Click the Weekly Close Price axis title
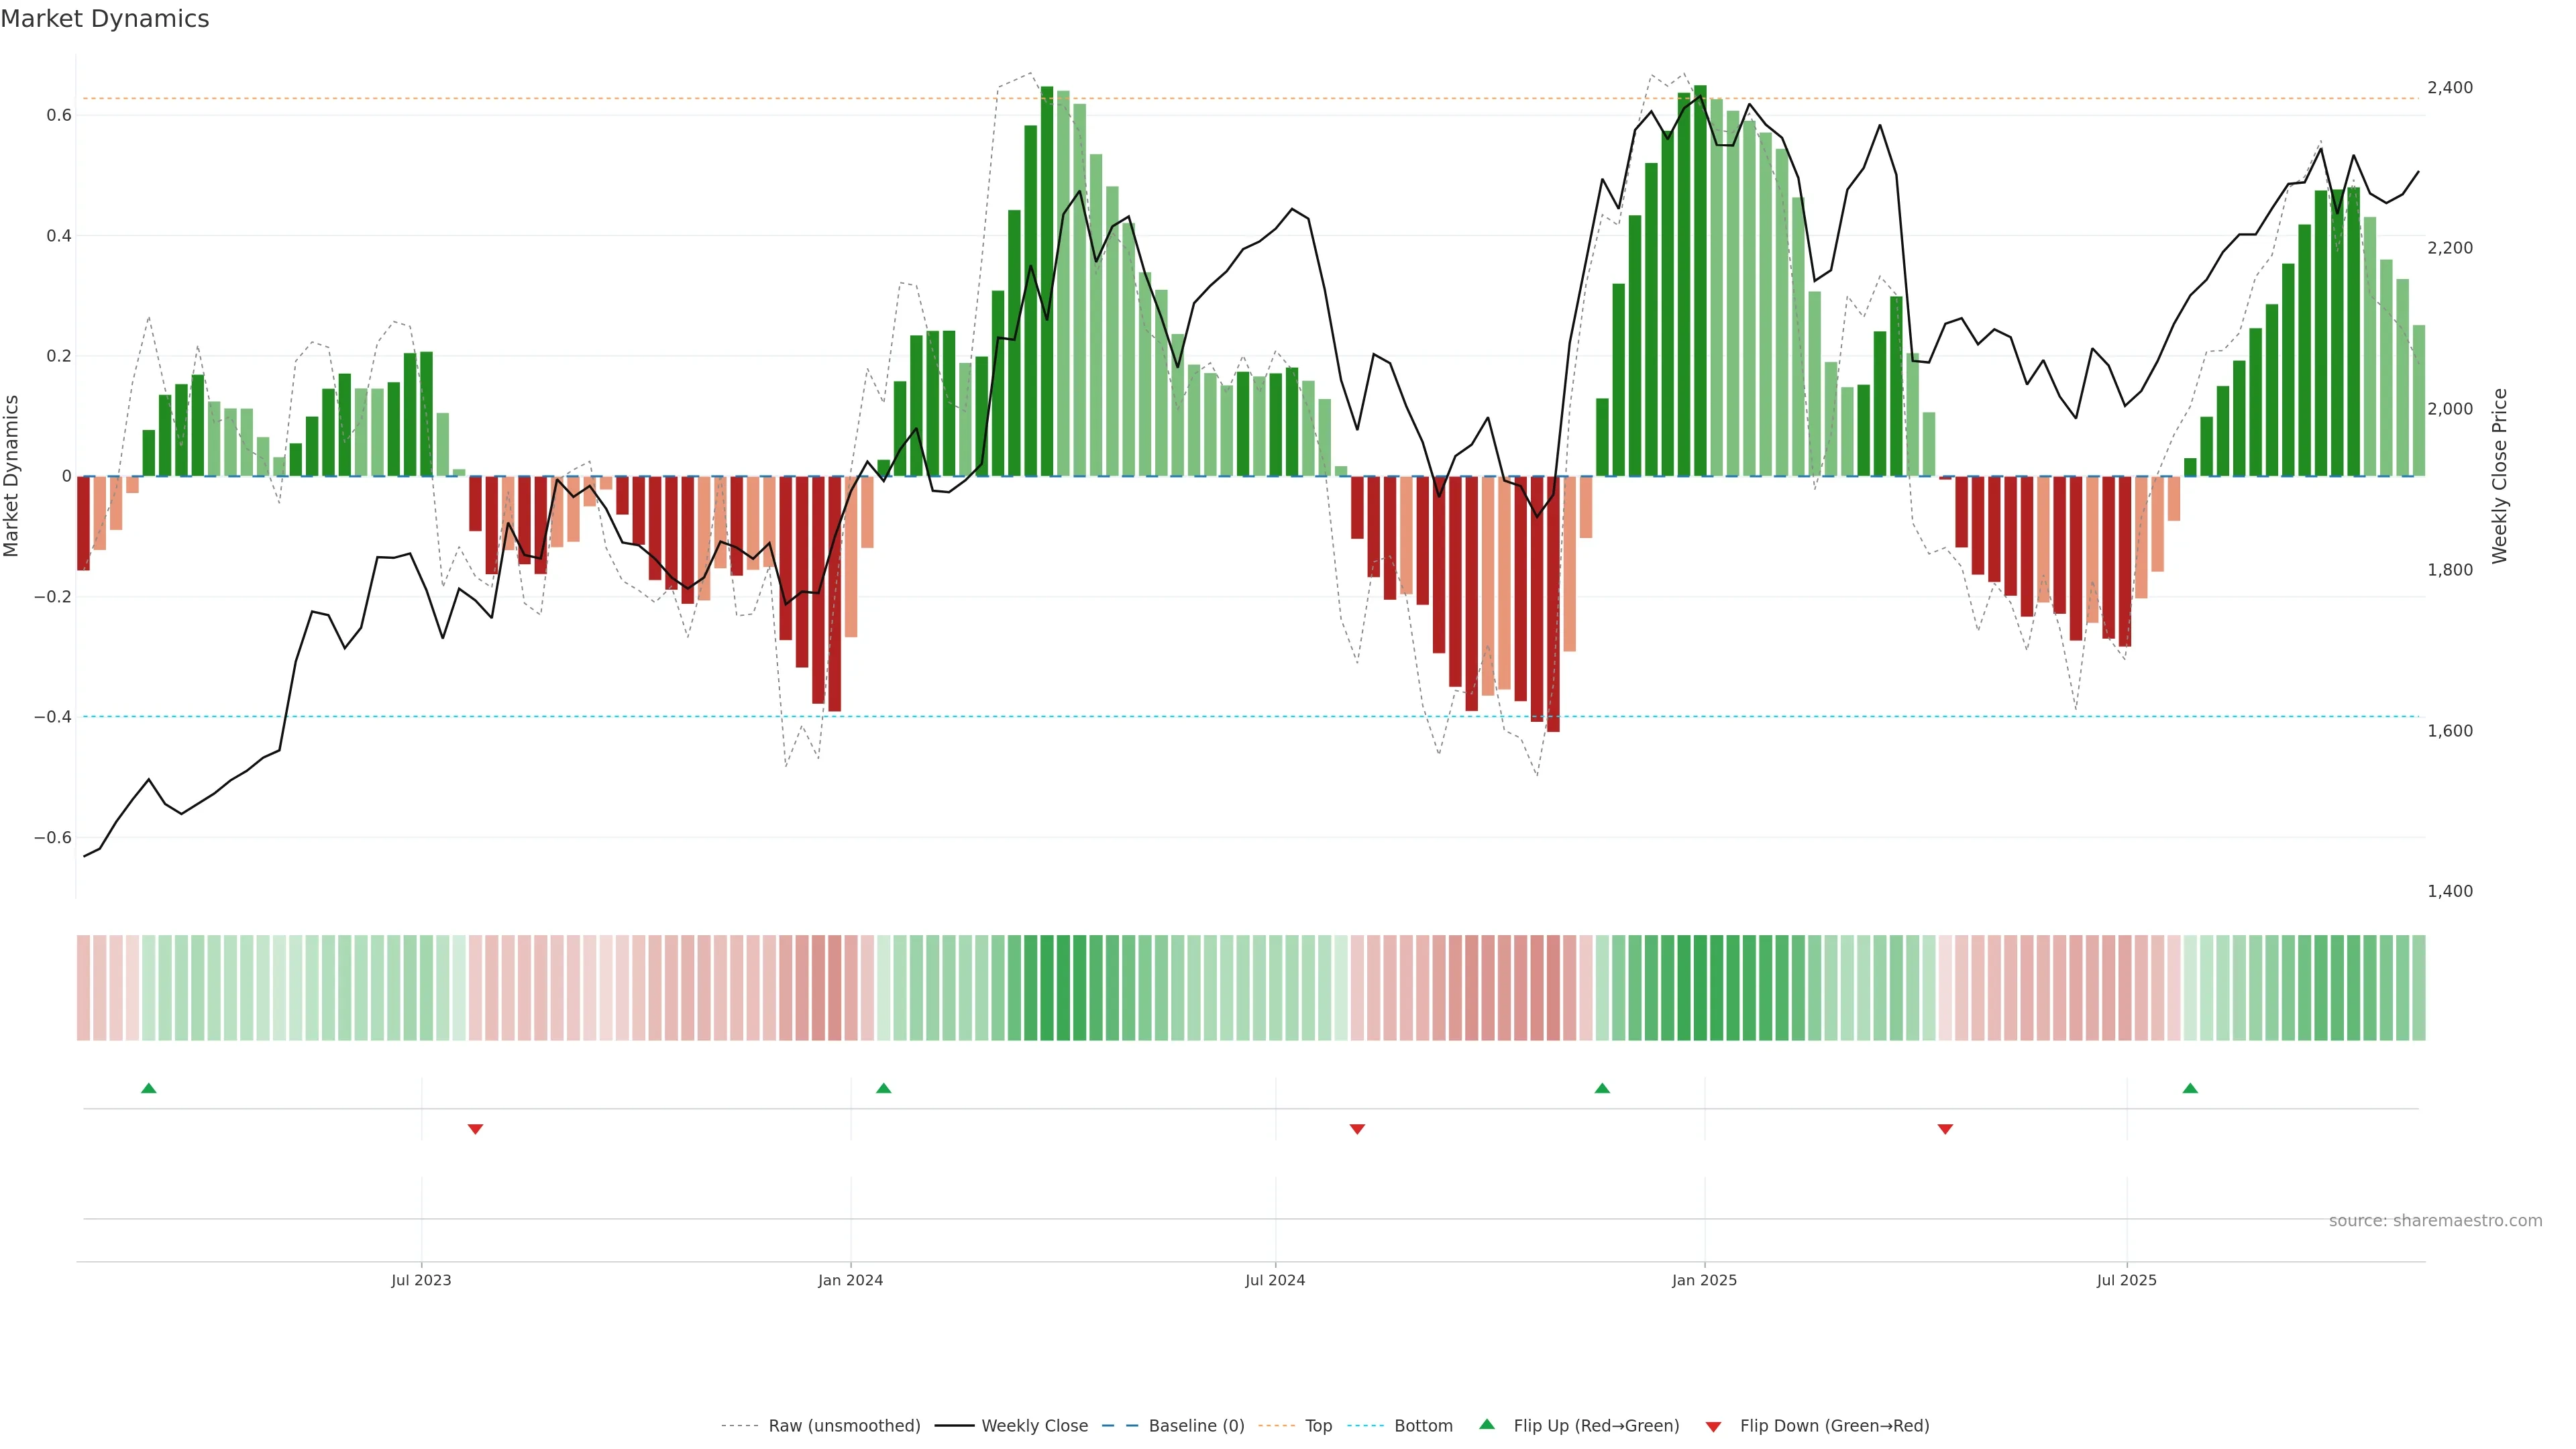 click(x=2500, y=476)
